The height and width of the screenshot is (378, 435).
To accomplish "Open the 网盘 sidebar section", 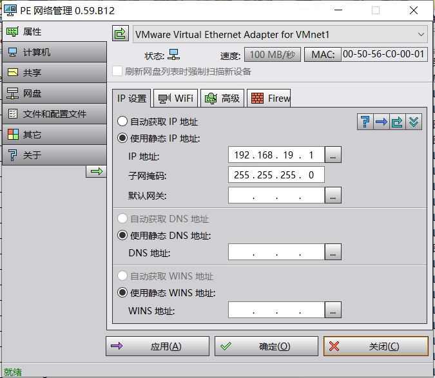I will point(55,93).
